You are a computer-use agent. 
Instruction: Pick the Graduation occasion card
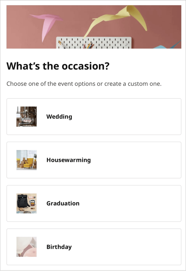click(94, 203)
